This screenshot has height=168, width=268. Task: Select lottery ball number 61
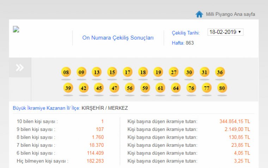160,88
